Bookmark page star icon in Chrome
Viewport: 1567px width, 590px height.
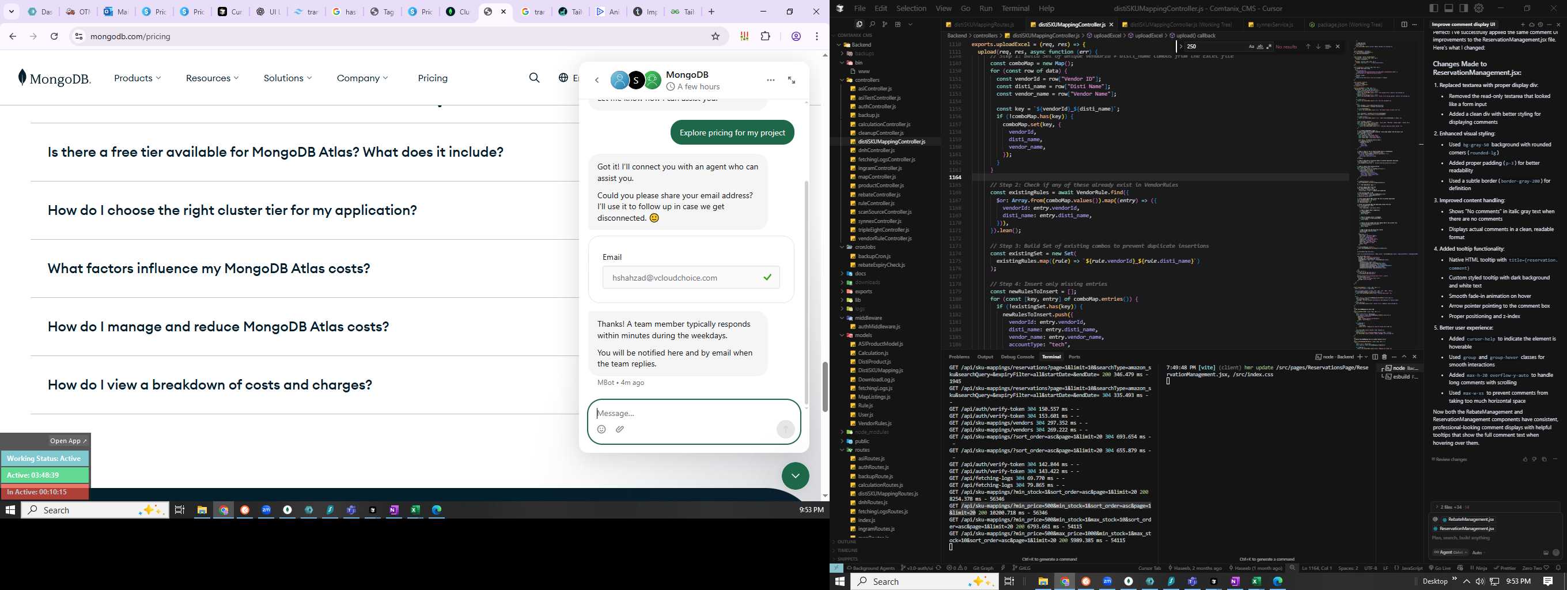[716, 36]
